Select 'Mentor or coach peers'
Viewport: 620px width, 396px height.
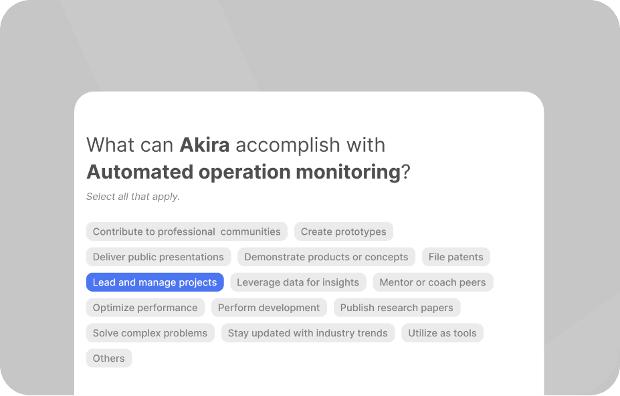tap(432, 282)
